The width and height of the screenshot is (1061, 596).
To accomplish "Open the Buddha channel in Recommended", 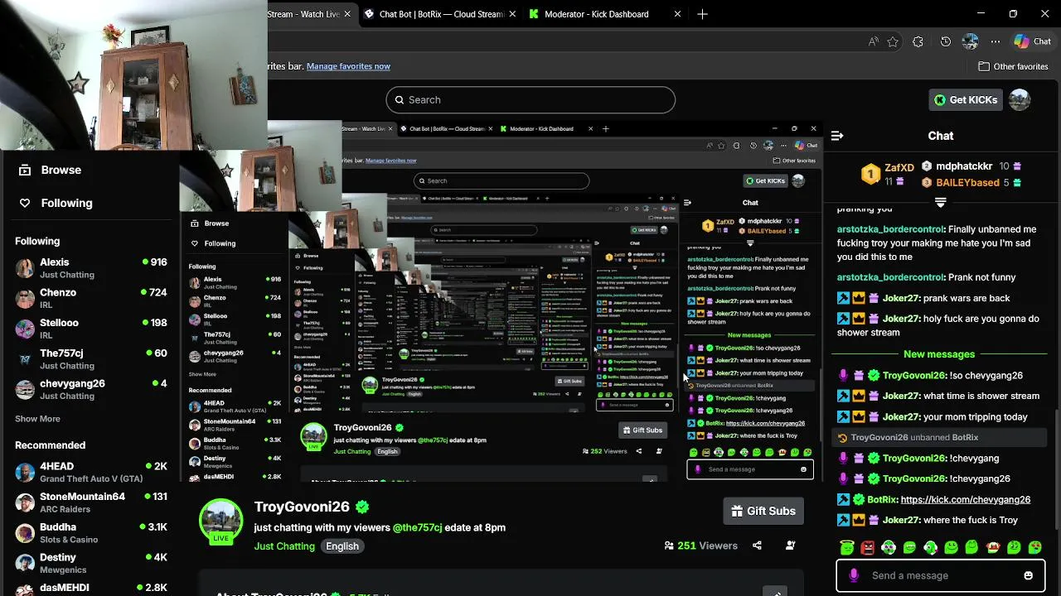I will (x=91, y=532).
